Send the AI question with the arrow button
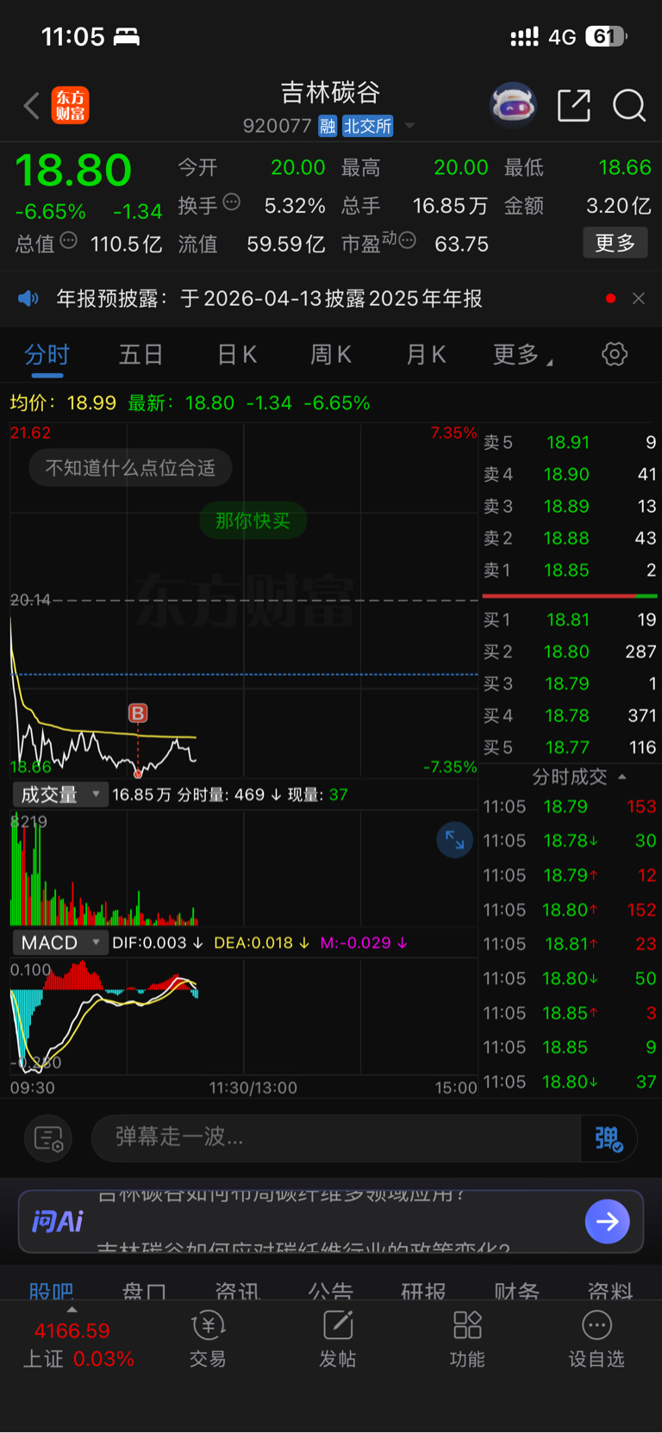This screenshot has height=1433, width=662. tap(607, 1221)
